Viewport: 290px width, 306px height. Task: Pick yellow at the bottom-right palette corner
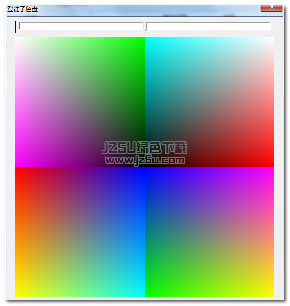(272, 295)
